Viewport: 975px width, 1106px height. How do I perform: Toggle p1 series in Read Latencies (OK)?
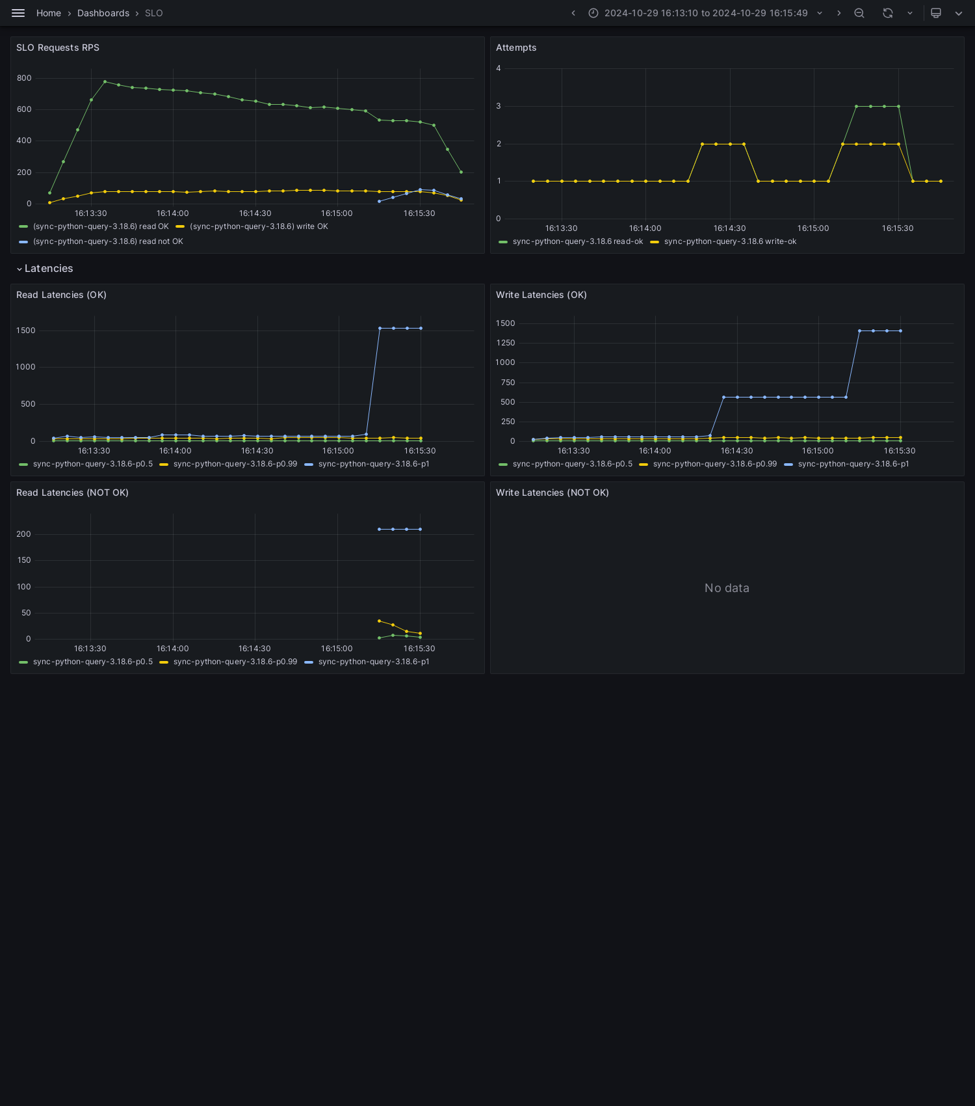(x=374, y=464)
